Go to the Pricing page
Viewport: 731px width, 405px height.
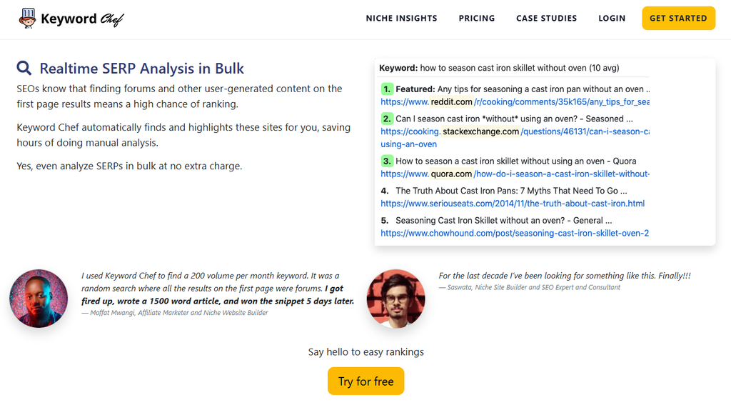coord(476,18)
